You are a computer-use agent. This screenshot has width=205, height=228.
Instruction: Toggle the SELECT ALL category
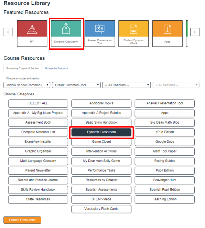(x=38, y=103)
